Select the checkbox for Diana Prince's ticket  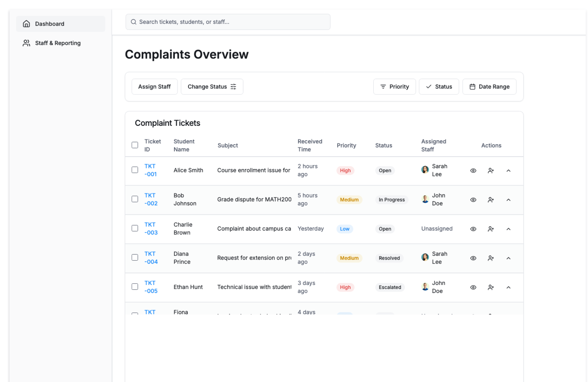coord(135,257)
